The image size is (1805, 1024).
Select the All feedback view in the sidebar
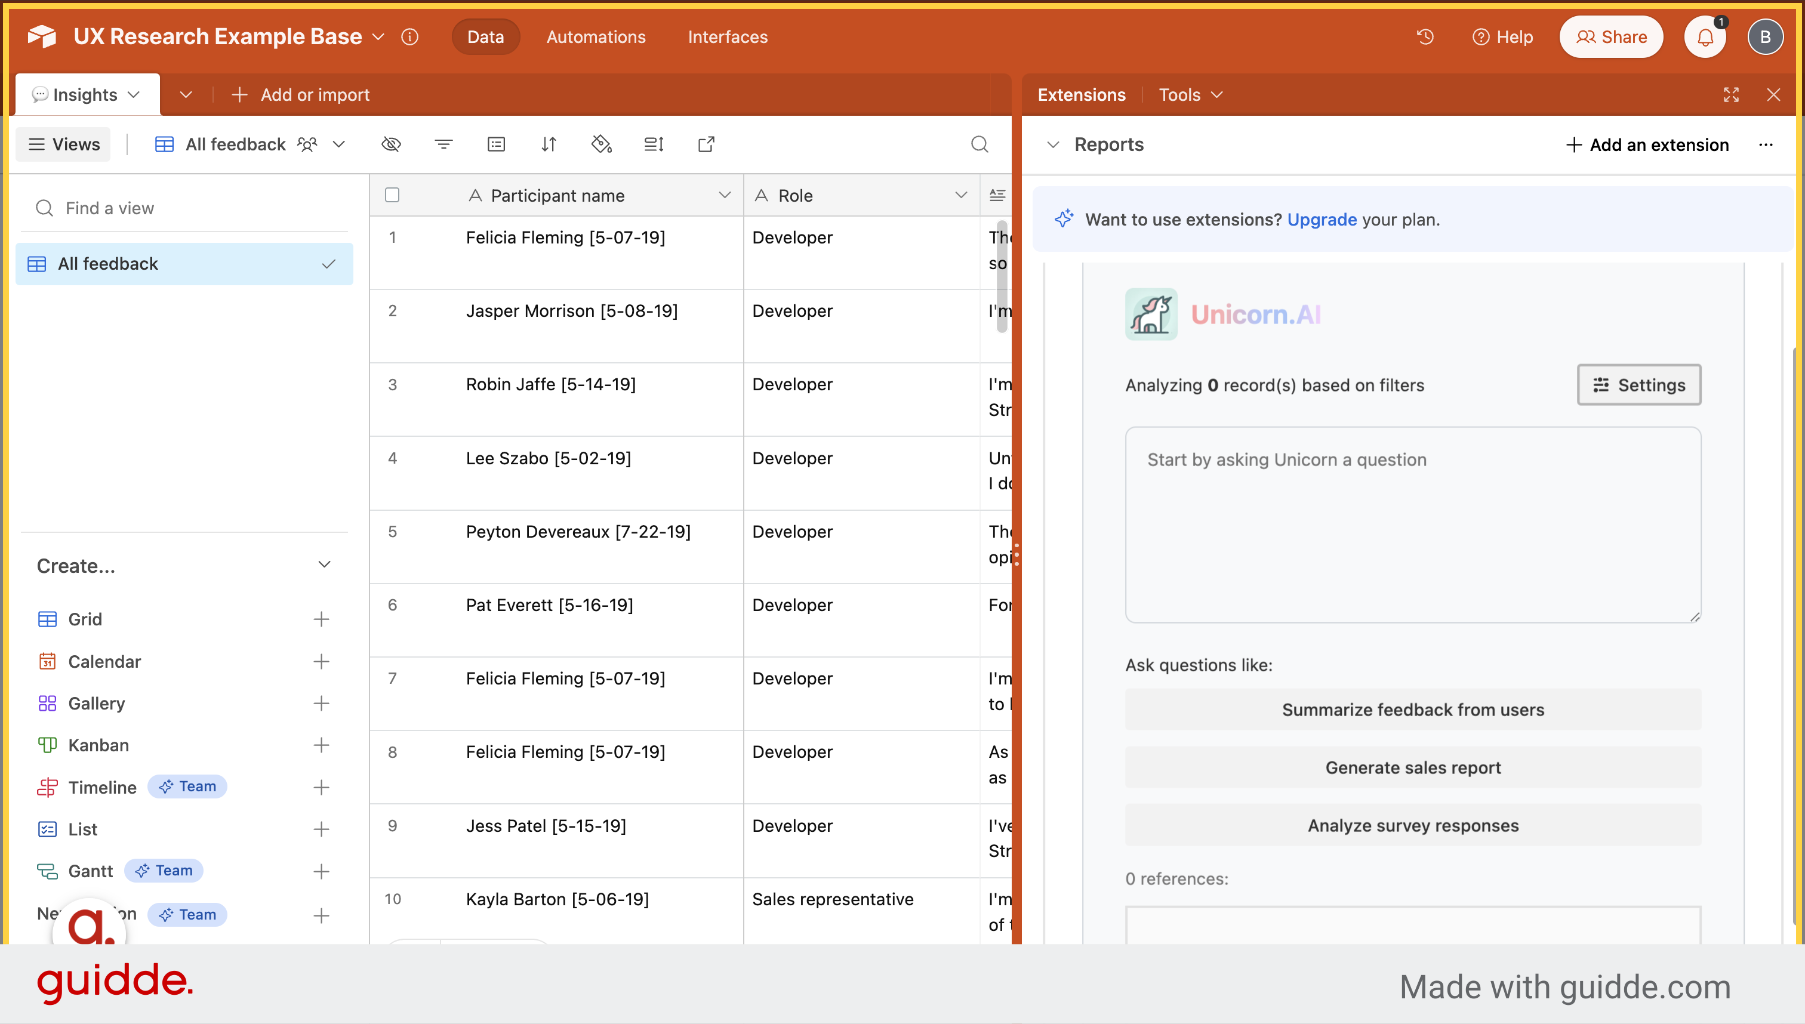[184, 264]
